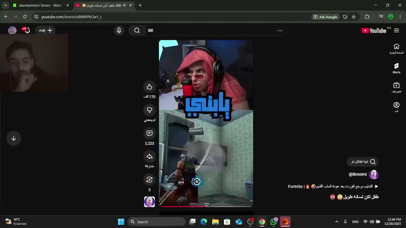Focus the YouTube search input field
Image resolution: width=406 pixels, height=228 pixels.
click(x=216, y=30)
